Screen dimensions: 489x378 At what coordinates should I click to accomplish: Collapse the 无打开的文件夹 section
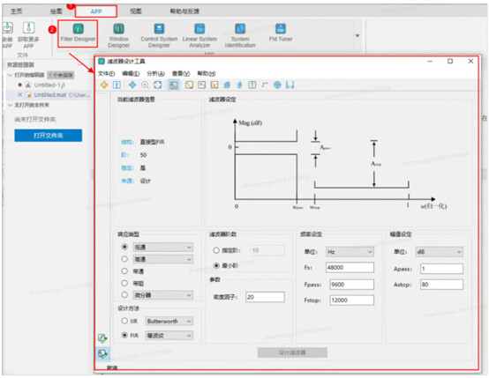(10, 105)
